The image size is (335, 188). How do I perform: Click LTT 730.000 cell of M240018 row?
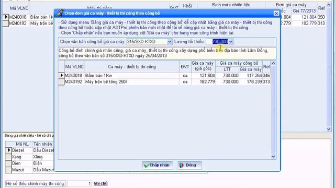[x=227, y=75]
